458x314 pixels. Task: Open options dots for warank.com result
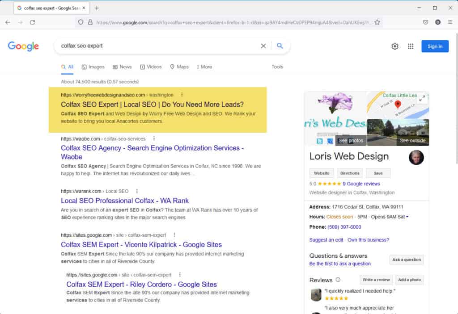tap(137, 191)
